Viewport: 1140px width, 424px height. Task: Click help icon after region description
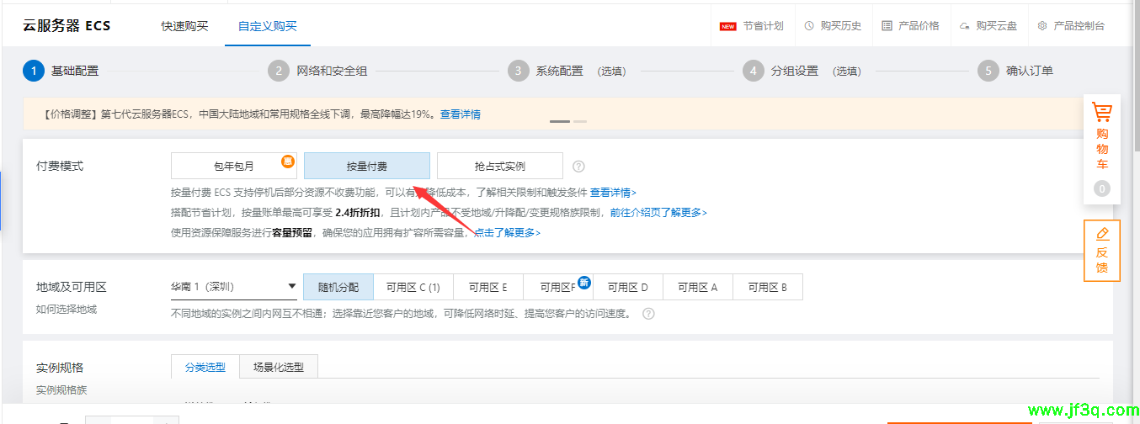pos(648,314)
